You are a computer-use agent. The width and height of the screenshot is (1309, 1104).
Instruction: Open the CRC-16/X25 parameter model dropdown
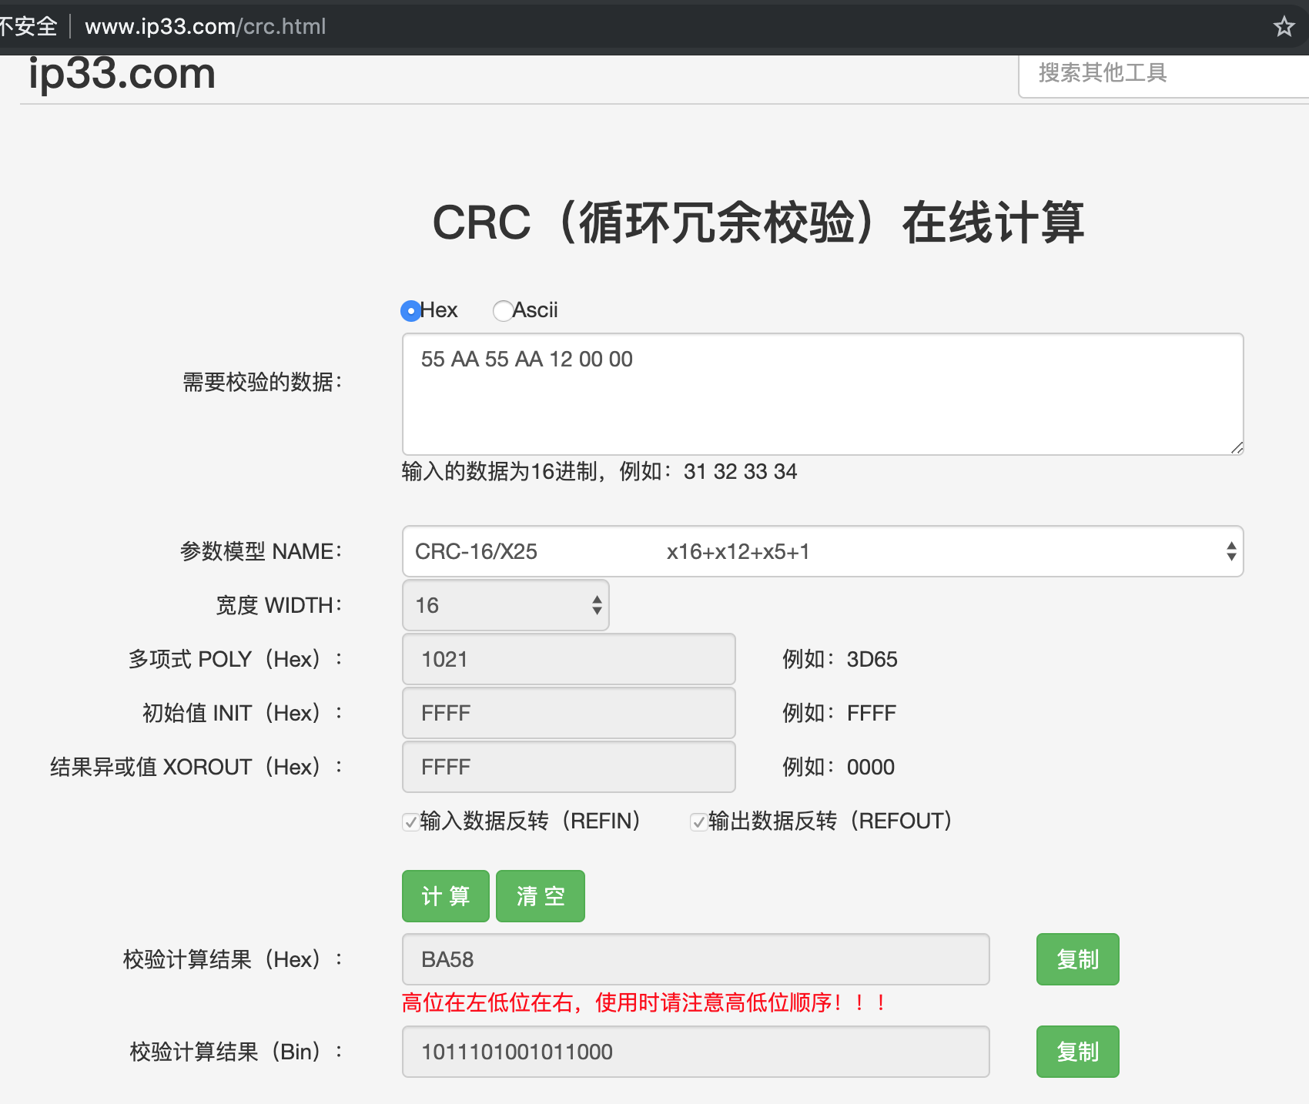(x=822, y=551)
